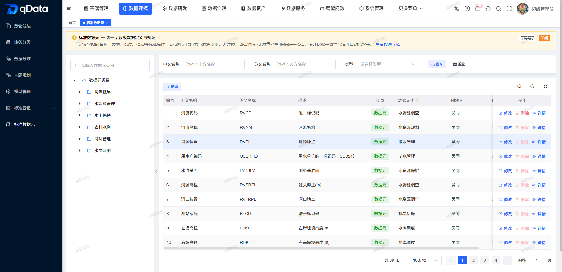This screenshot has width=562, height=272.
Task: Open the 质量稽查 link
Action: click(x=270, y=44)
